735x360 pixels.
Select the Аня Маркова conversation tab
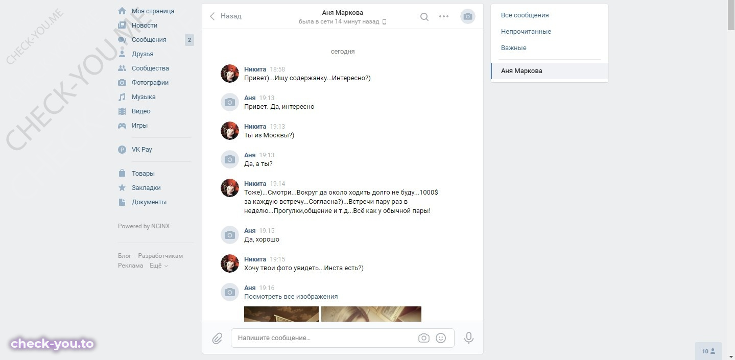[550, 71]
